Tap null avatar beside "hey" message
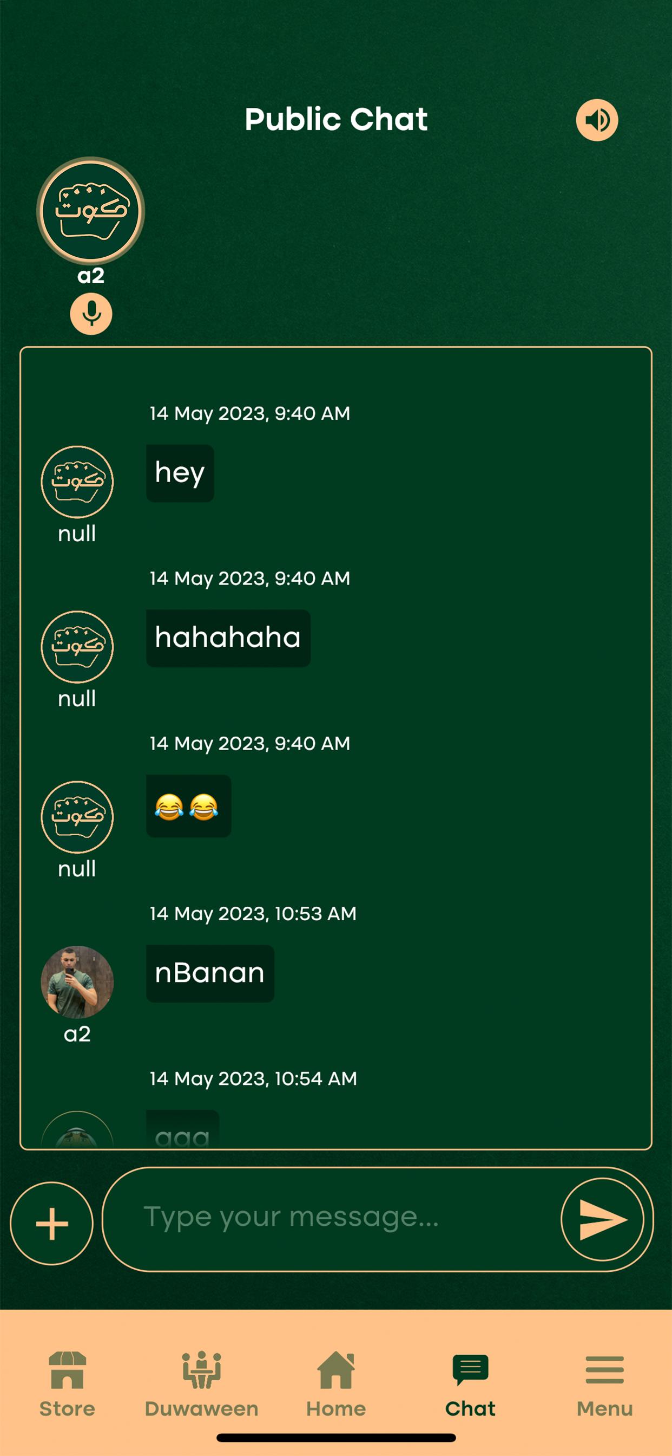 click(x=77, y=482)
